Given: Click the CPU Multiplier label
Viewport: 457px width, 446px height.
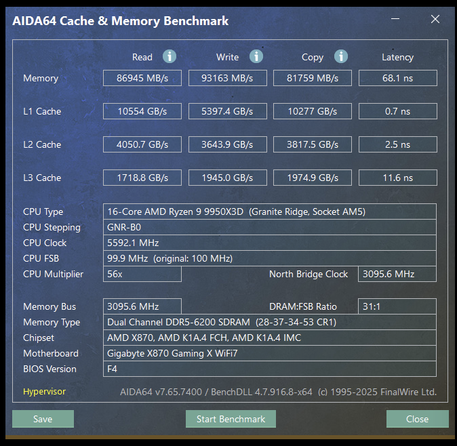Looking at the screenshot, I should (54, 274).
